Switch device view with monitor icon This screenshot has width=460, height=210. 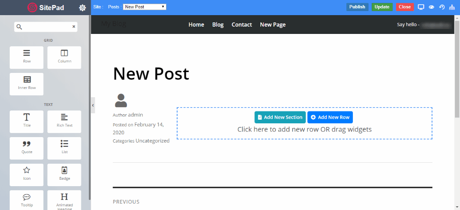tap(421, 7)
